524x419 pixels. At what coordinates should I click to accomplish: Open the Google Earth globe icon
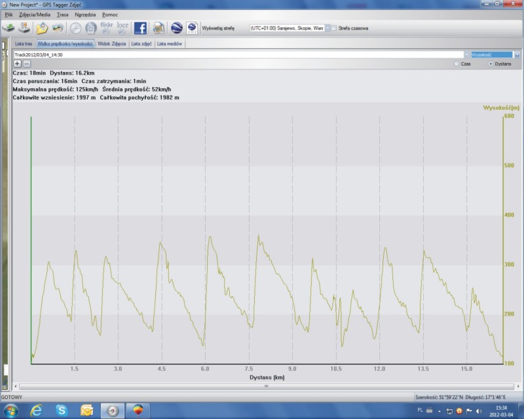(176, 28)
